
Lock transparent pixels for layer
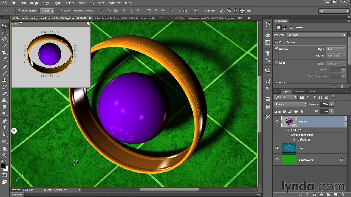pyautogui.click(x=285, y=112)
